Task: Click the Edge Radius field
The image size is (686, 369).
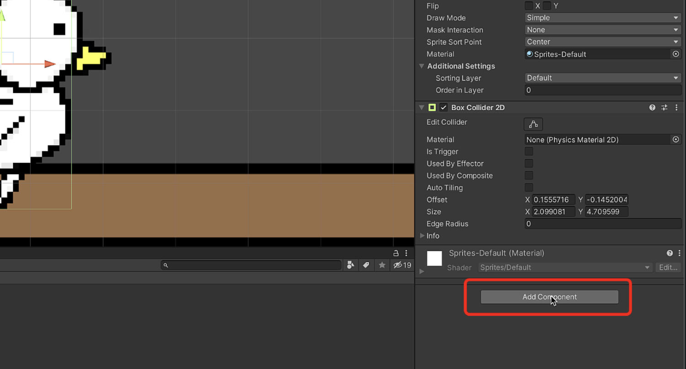Action: (x=603, y=224)
